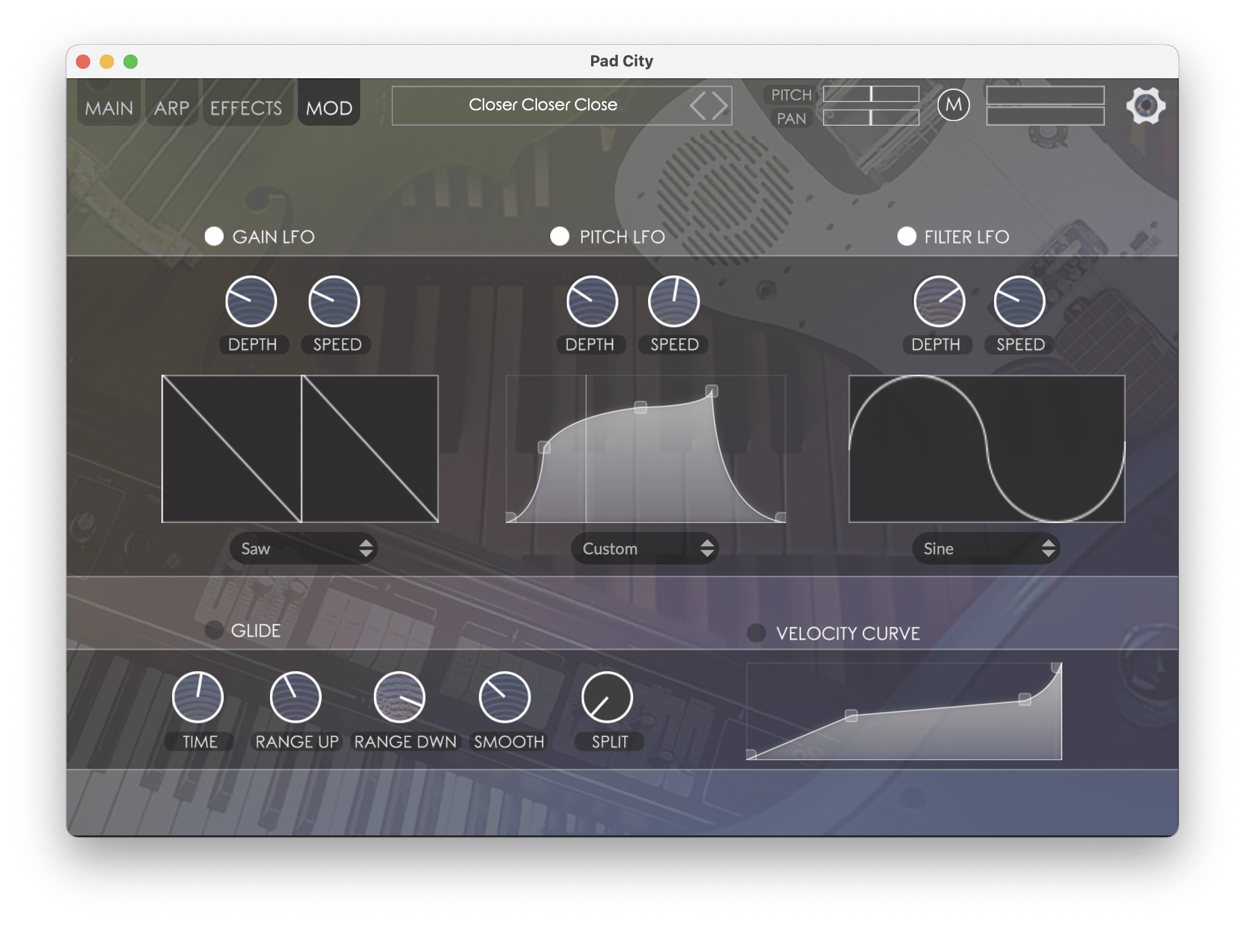Click the PITCH slider bar
The image size is (1245, 925).
(x=871, y=94)
